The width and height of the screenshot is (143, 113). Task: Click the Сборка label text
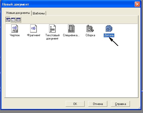pyautogui.click(x=90, y=35)
